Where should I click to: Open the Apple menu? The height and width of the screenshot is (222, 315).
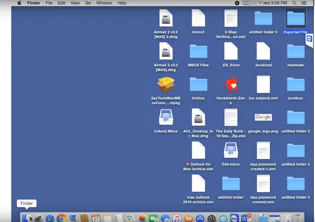click(19, 3)
